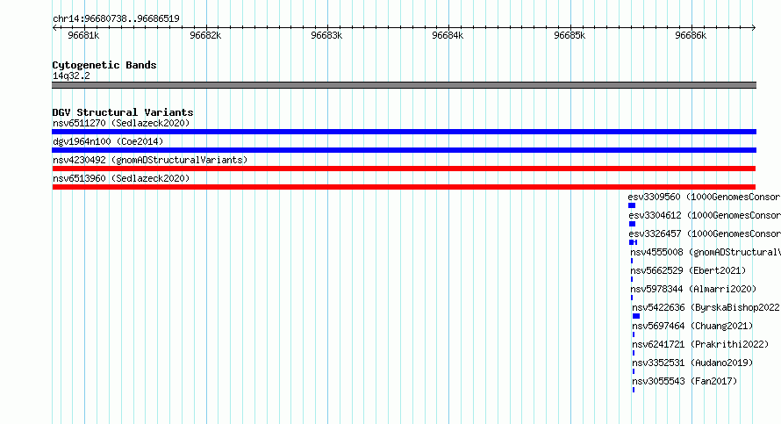This screenshot has width=781, height=424.
Task: Click the nsv4230492 (gnomADStructuralVariants) label
Action: click(150, 160)
